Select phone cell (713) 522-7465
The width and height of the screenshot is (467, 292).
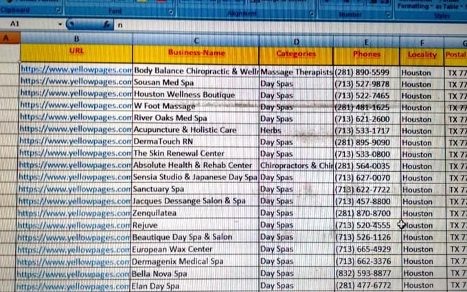367,96
